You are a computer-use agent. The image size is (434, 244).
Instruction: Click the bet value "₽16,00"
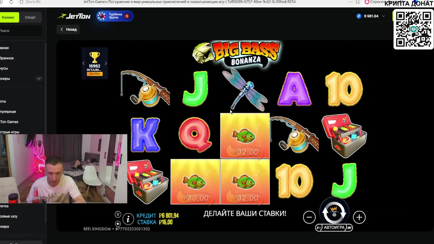point(165,222)
